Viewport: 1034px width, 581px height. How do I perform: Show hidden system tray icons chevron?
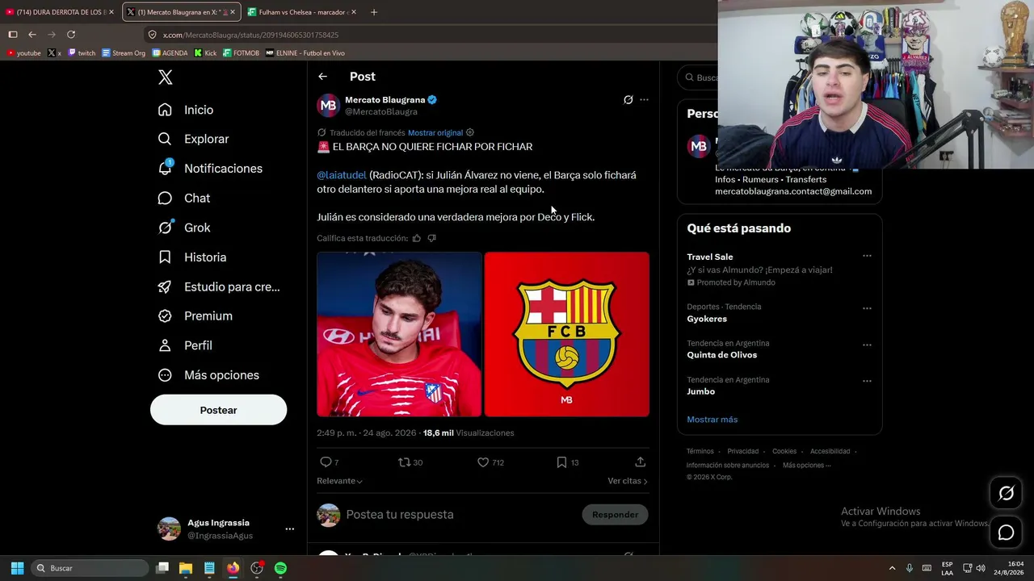pyautogui.click(x=892, y=568)
